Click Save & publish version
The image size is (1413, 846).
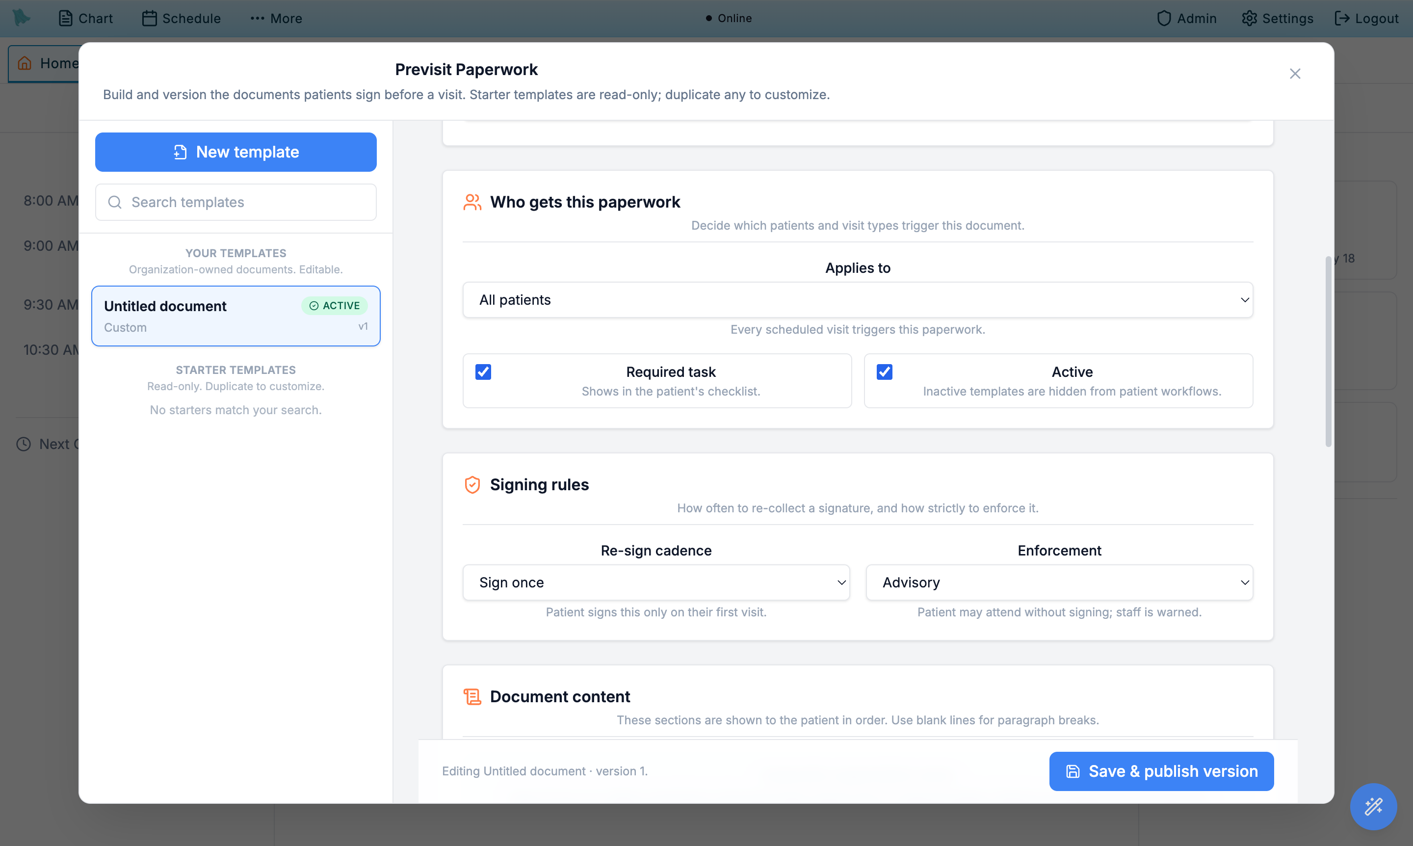(x=1161, y=771)
